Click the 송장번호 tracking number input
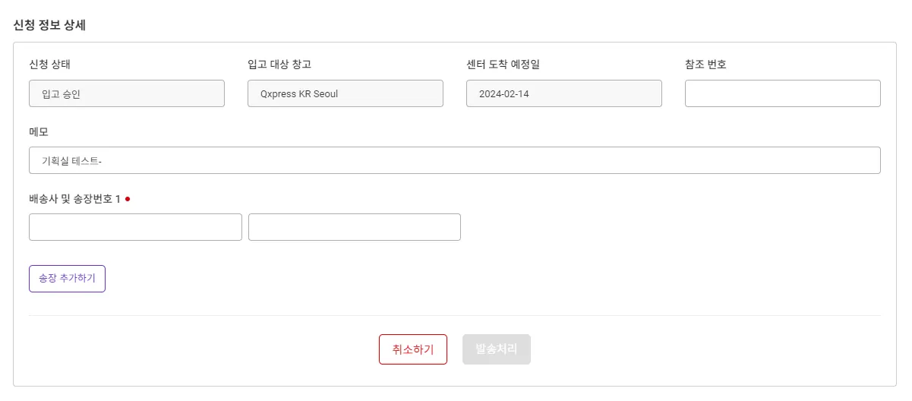 354,227
